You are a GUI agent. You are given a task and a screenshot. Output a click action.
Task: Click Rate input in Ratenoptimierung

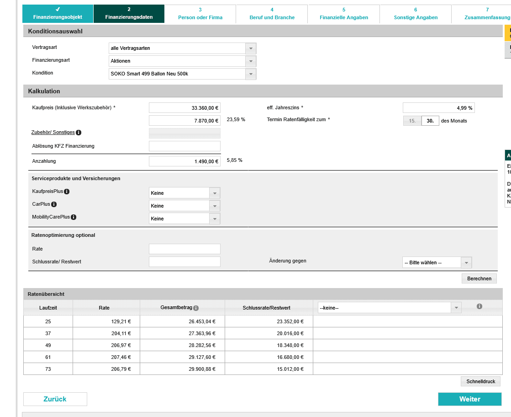tap(185, 249)
